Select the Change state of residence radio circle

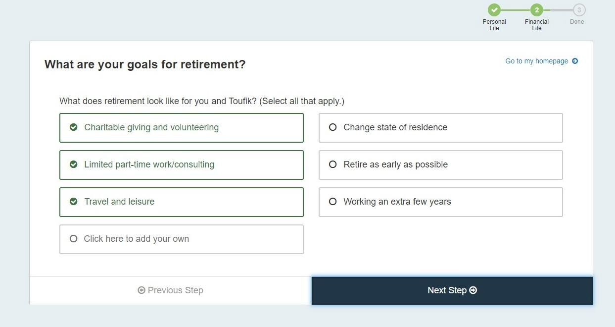click(x=333, y=127)
